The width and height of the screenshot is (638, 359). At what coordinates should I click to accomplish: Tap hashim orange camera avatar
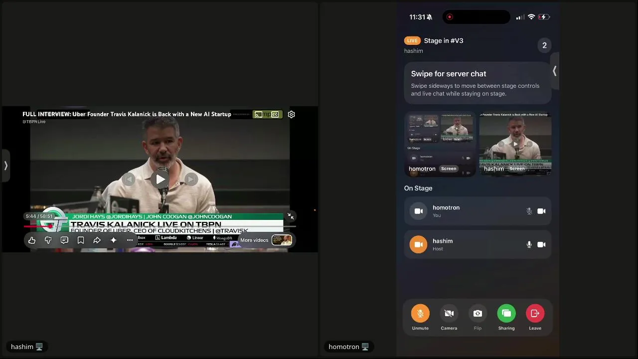pos(419,245)
